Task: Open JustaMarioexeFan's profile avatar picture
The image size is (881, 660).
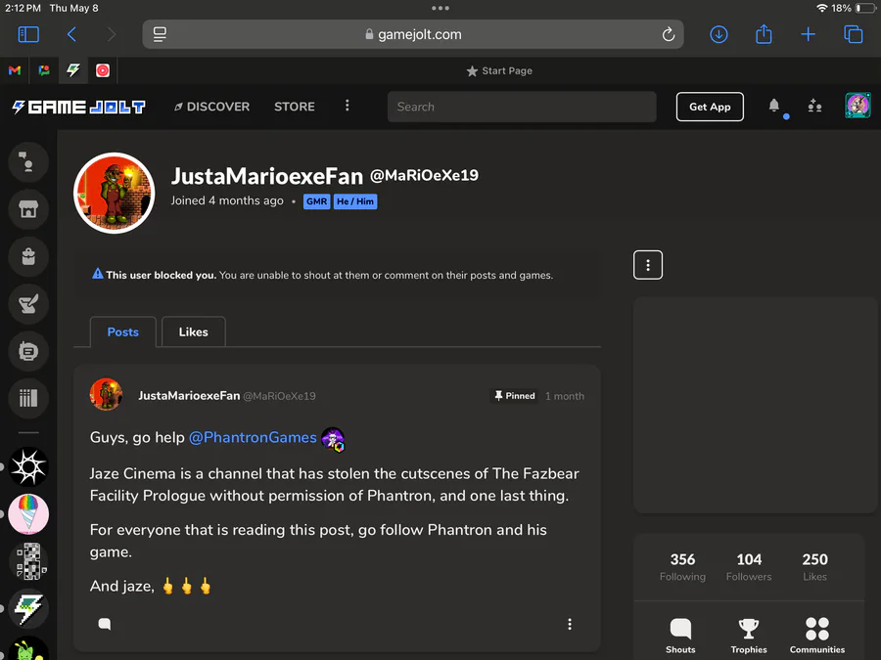Action: click(x=115, y=193)
